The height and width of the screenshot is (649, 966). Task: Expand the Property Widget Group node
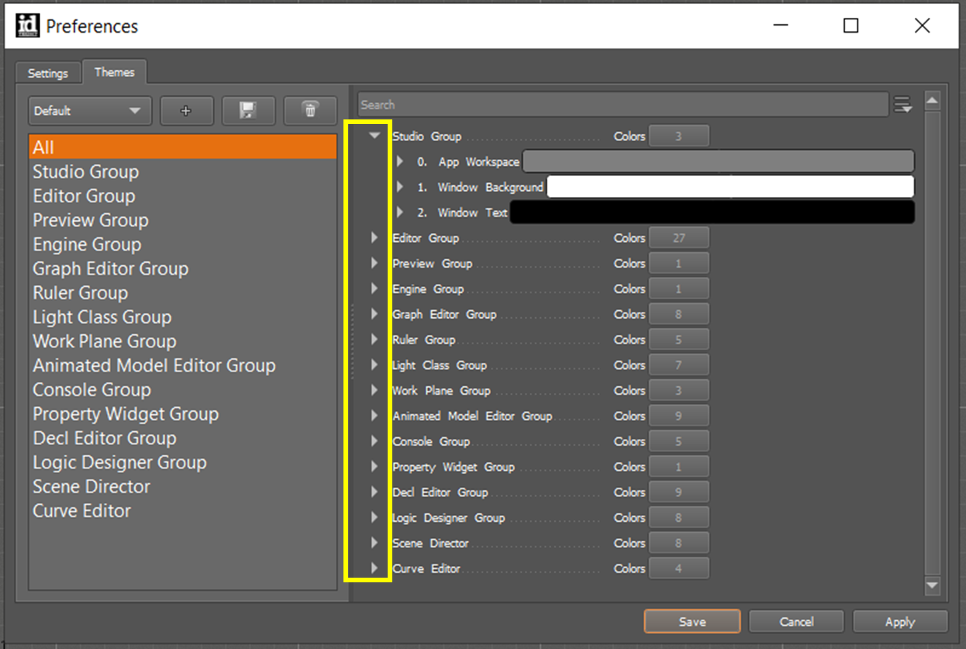coord(374,466)
